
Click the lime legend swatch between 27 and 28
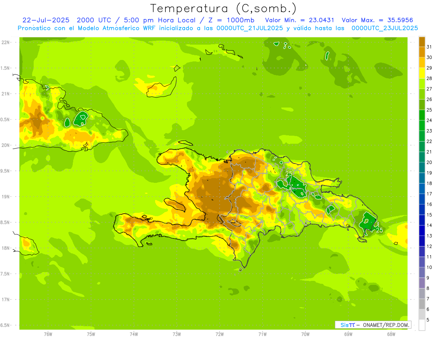[422, 83]
